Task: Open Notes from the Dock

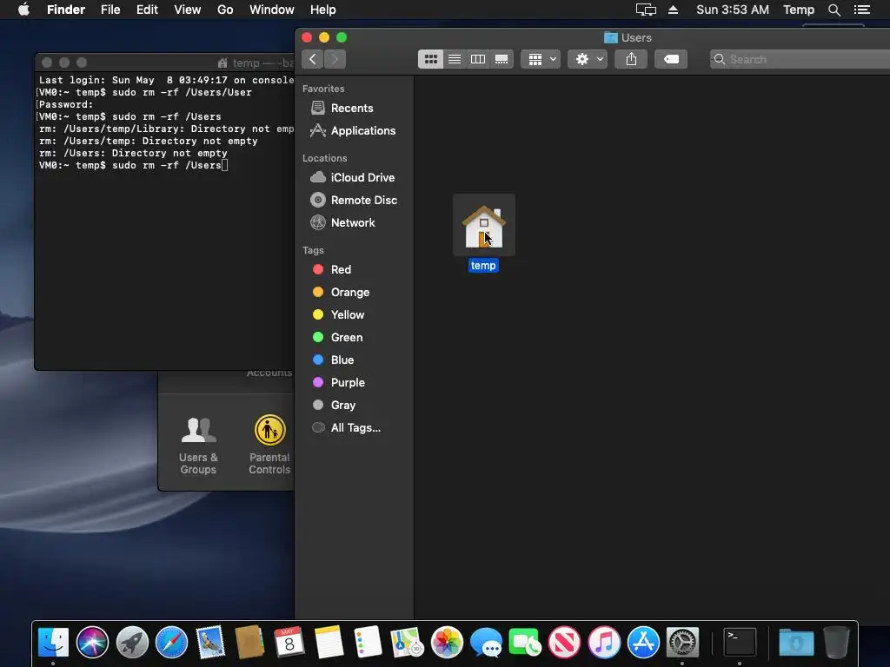Action: [x=329, y=643]
